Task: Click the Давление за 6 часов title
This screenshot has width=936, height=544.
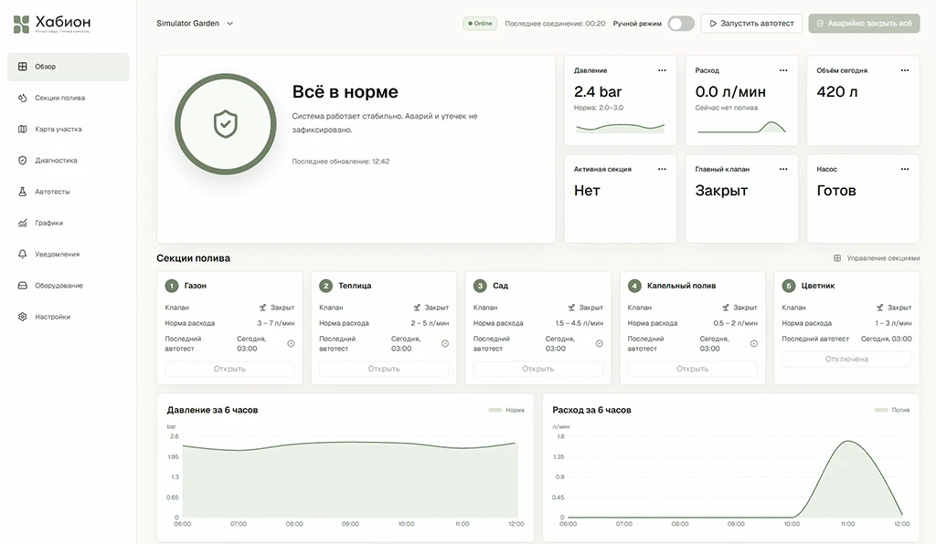Action: click(212, 410)
